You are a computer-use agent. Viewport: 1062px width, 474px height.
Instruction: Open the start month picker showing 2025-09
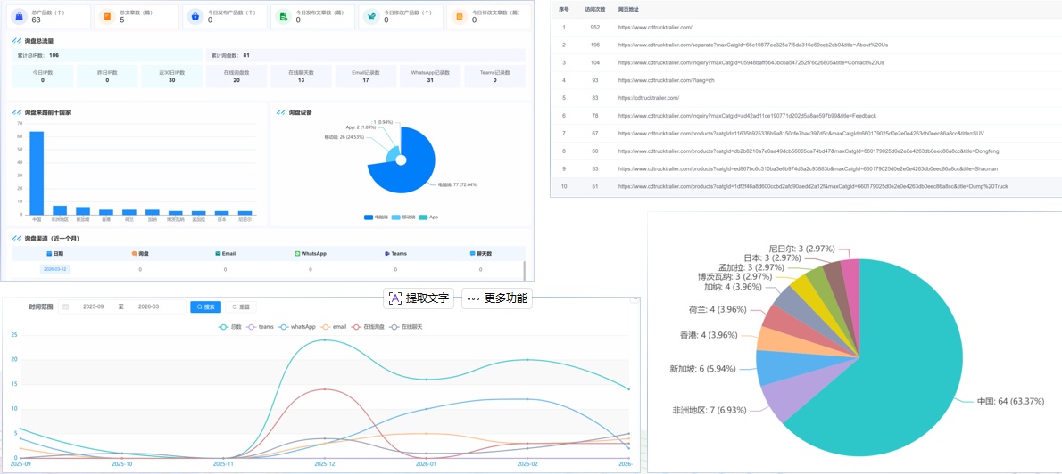tap(94, 307)
